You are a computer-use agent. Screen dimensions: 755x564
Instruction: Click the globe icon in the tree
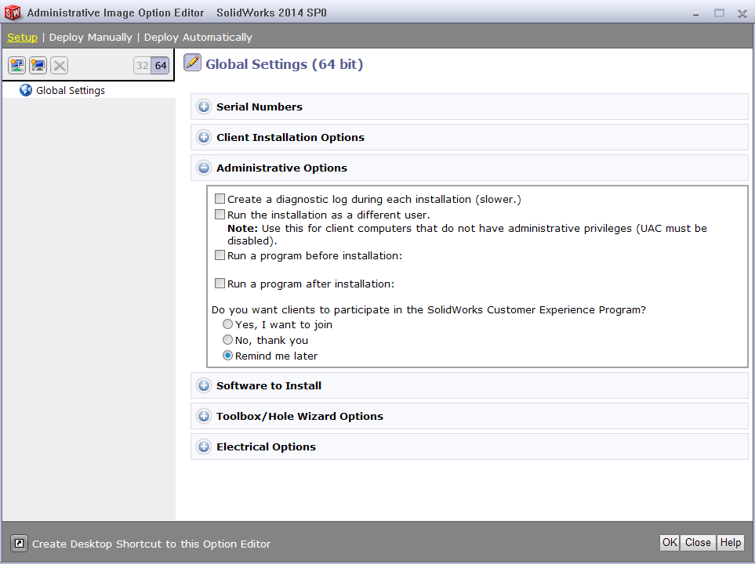(26, 90)
